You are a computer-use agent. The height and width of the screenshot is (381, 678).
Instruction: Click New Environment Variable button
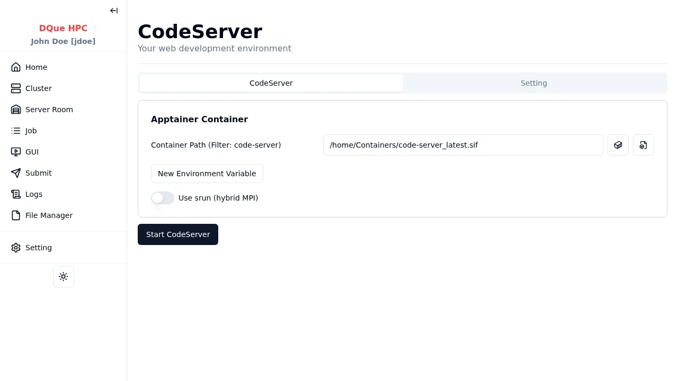pyautogui.click(x=207, y=174)
